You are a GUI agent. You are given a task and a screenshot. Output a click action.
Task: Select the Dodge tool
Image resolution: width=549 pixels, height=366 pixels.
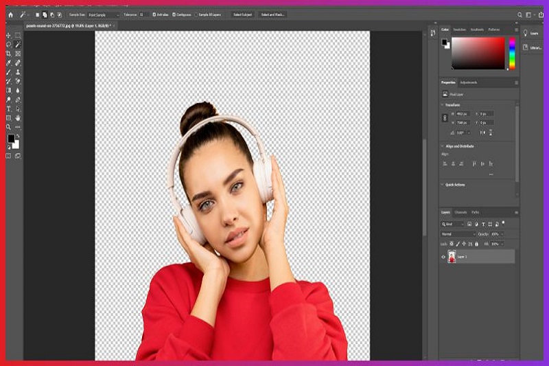point(8,100)
